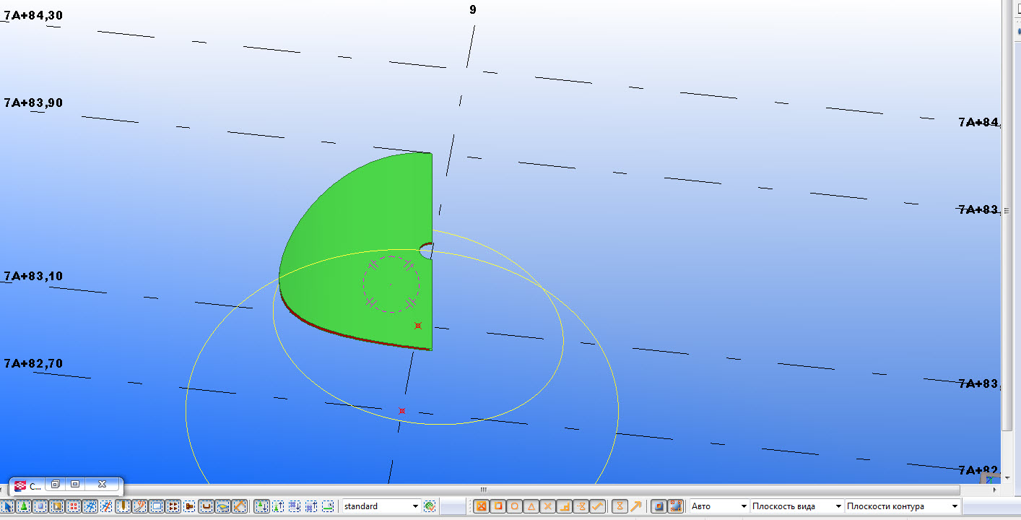Enable snap to any position arrow icon
The image size is (1021, 520).
coord(635,506)
